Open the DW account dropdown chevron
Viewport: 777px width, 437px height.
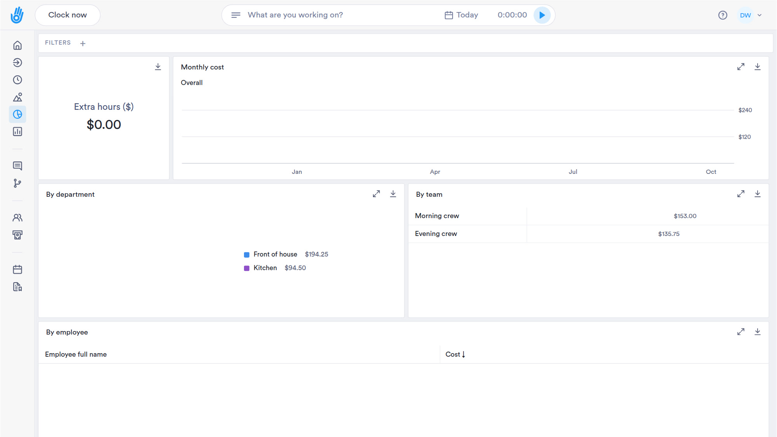coord(760,15)
